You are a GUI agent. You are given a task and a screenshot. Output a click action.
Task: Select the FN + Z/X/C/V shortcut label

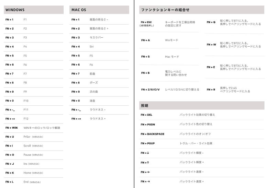coord(150,90)
